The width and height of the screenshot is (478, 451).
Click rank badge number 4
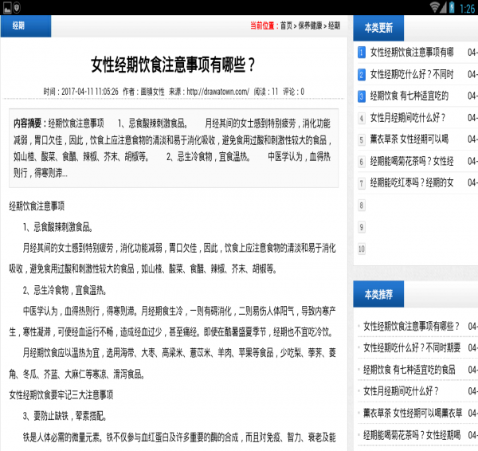[x=361, y=118]
